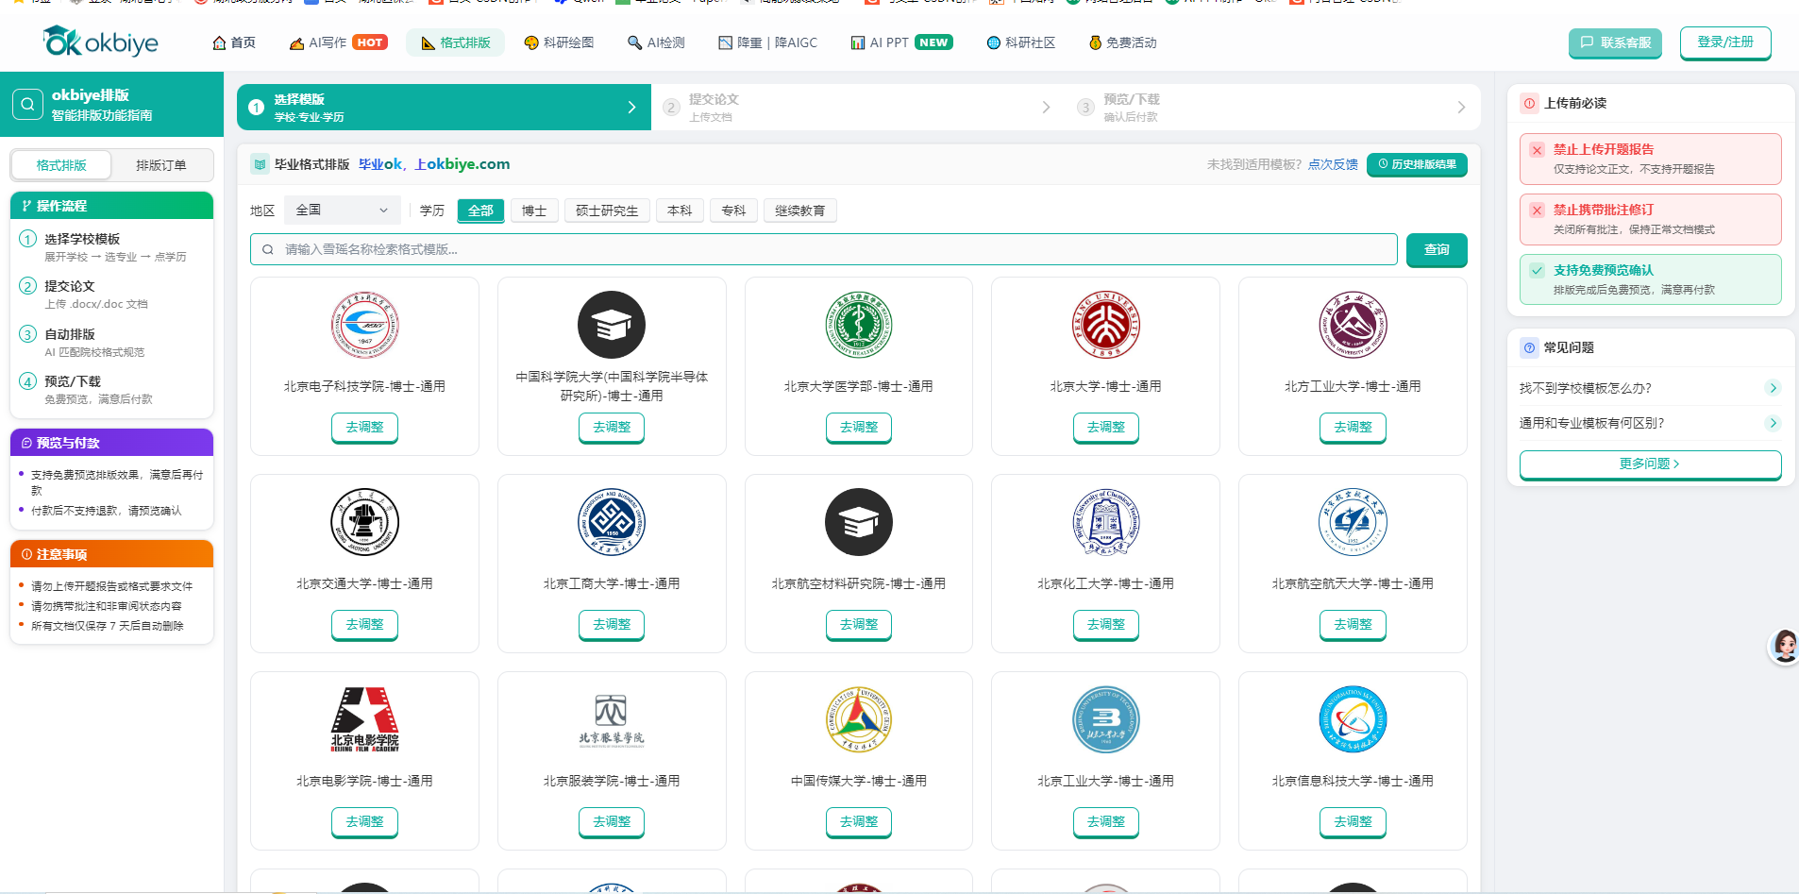Open the customer service avatar chat
Viewport: 1799px width, 894px height.
pyautogui.click(x=1784, y=647)
